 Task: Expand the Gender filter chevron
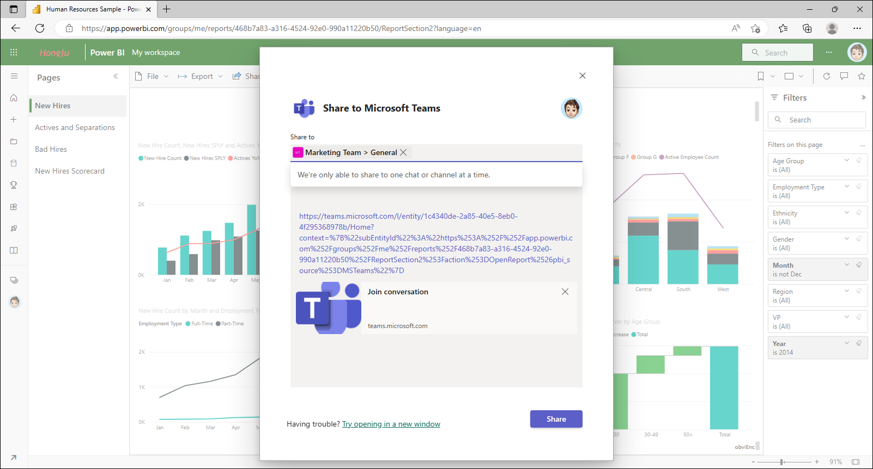click(x=847, y=239)
